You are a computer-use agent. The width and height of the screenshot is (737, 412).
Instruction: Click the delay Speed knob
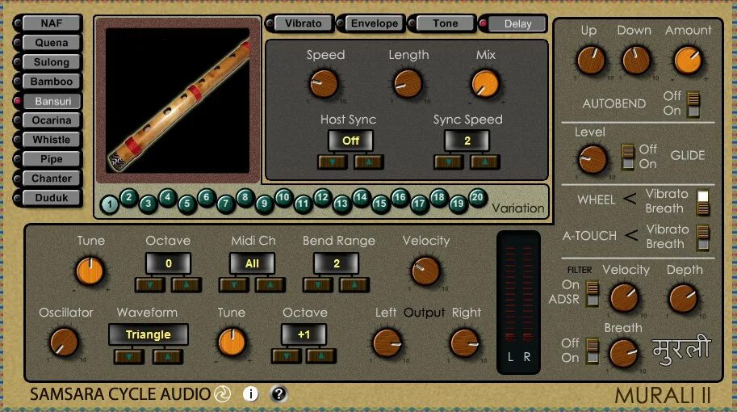click(324, 84)
